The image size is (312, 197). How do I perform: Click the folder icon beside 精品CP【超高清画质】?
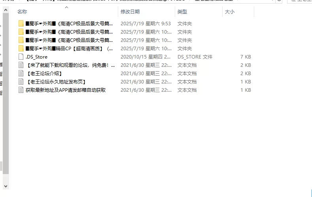point(21,48)
